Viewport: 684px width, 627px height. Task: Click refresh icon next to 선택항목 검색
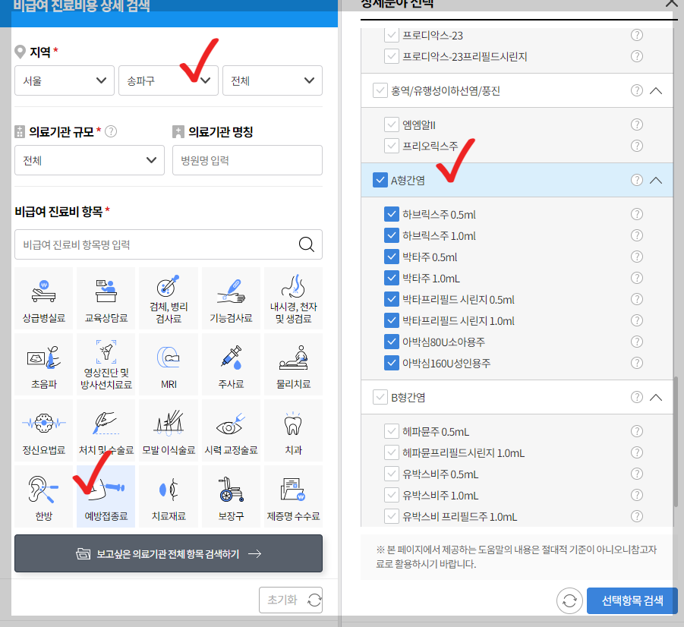(x=570, y=600)
